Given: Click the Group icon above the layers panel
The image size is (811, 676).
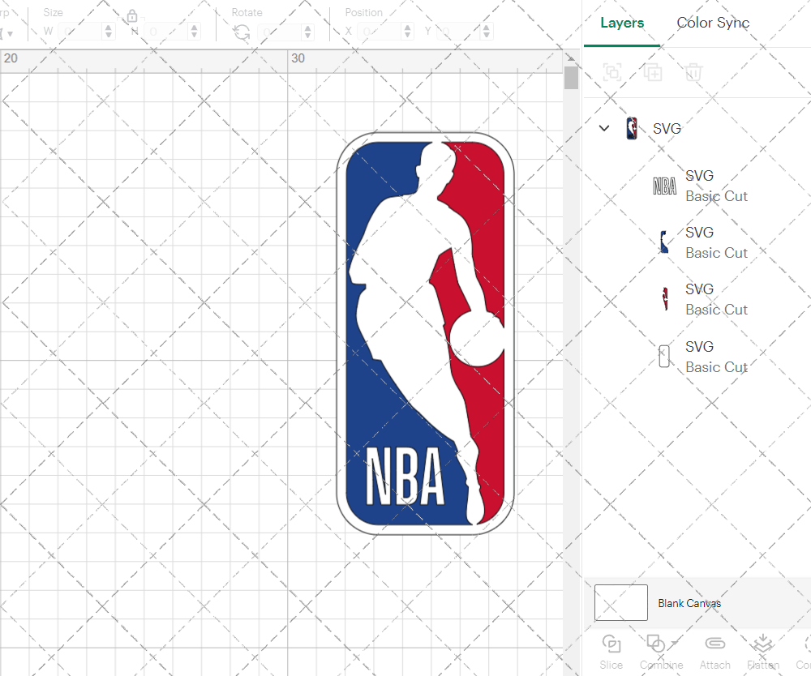Looking at the screenshot, I should pyautogui.click(x=613, y=72).
